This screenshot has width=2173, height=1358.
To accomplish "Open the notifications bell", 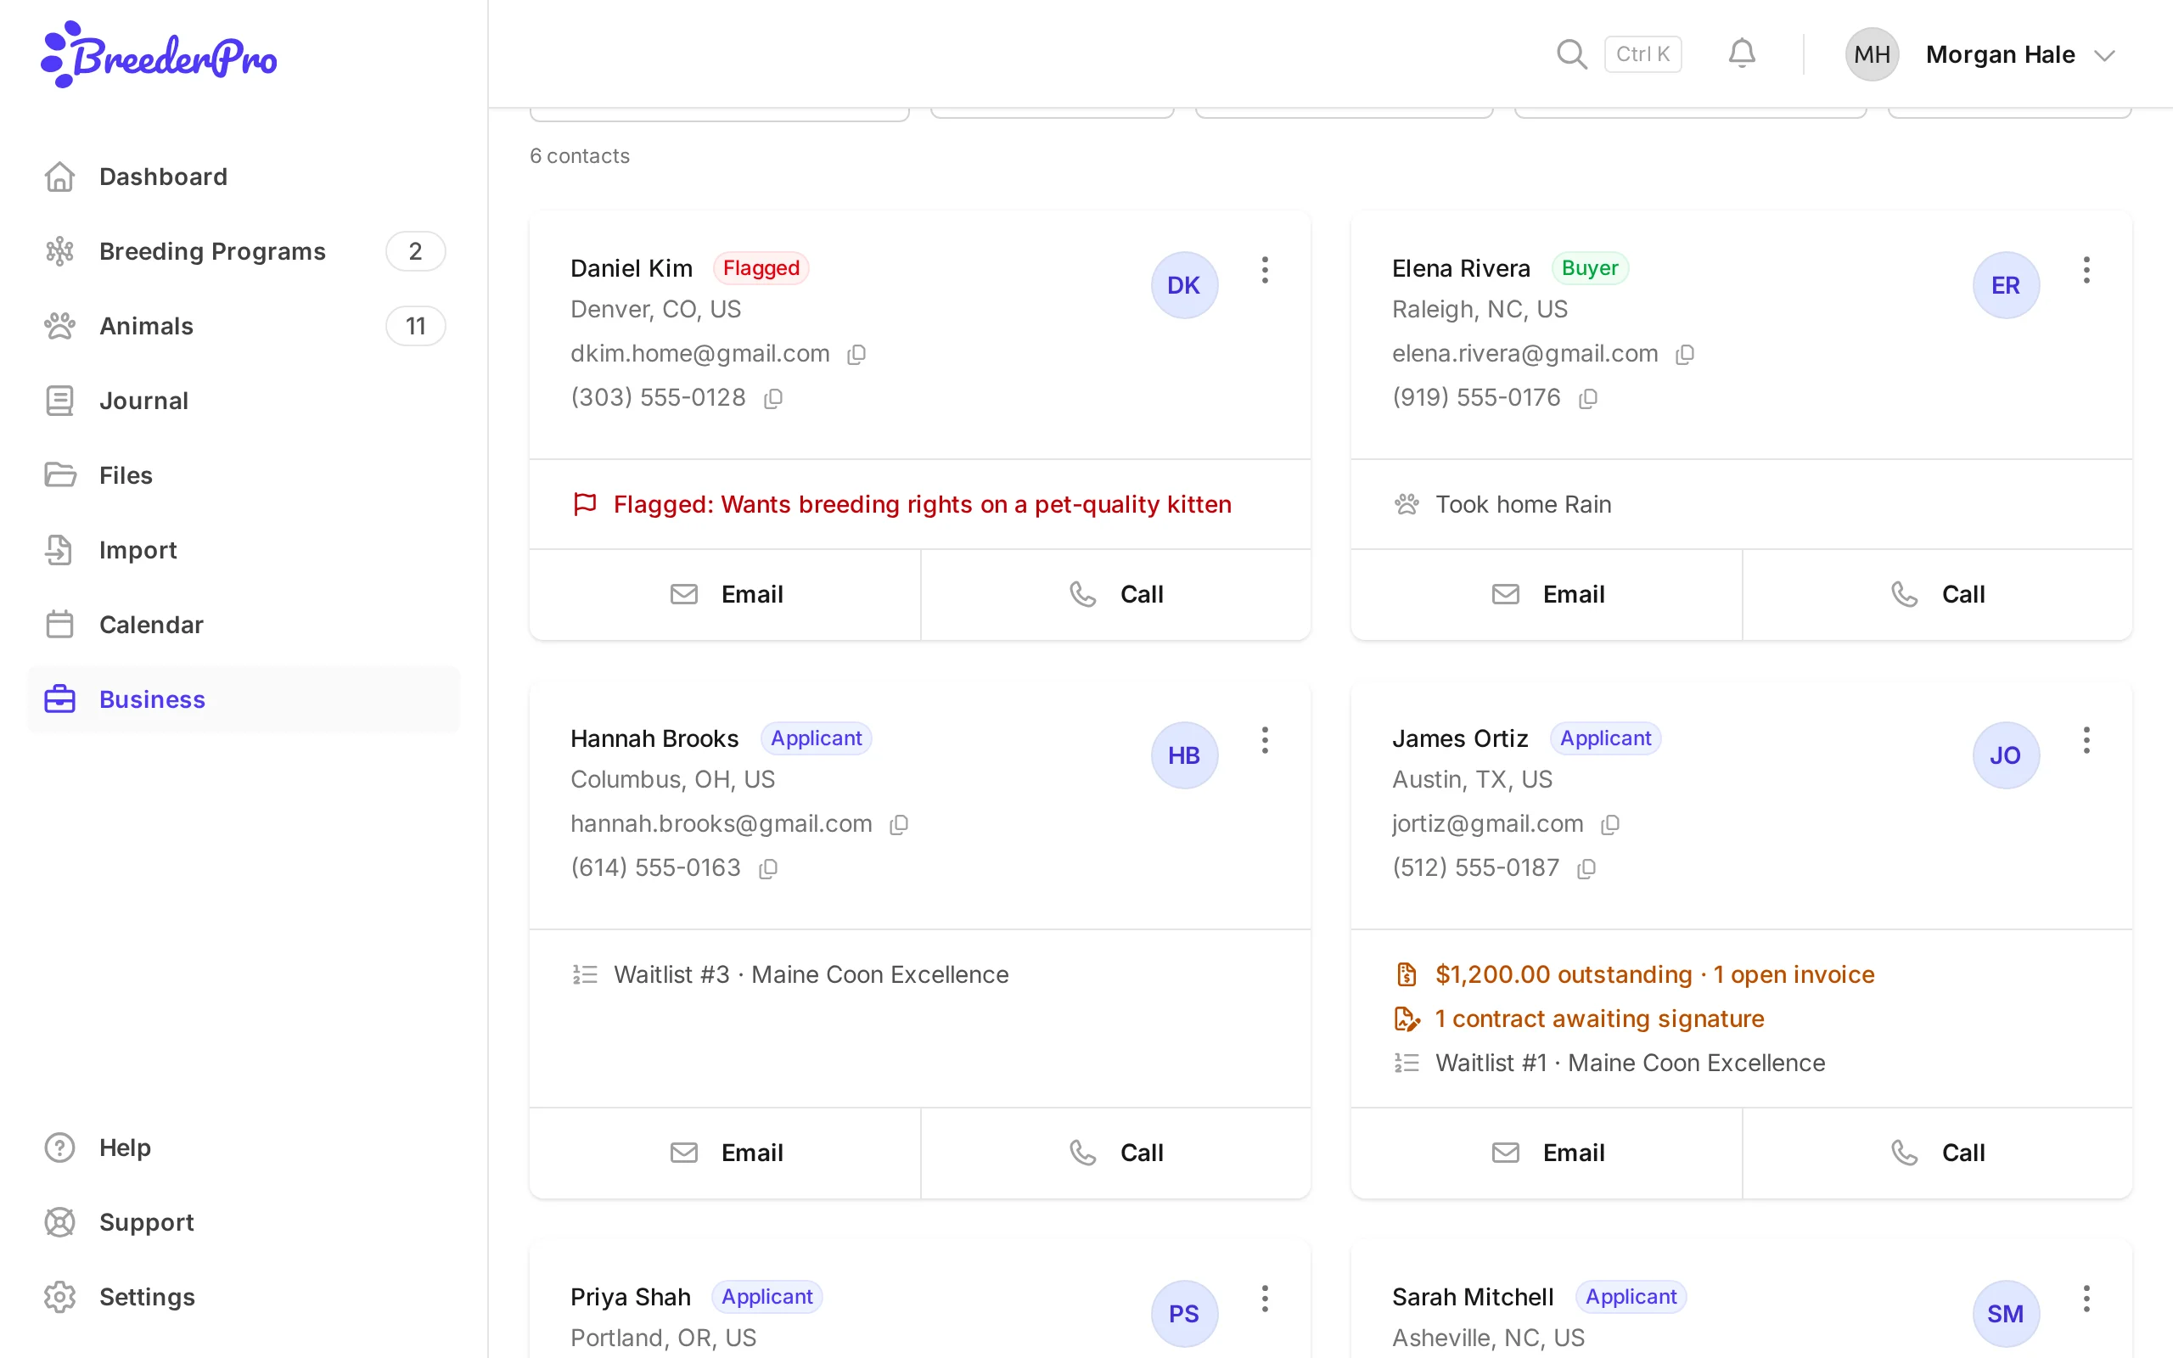I will 1742,55.
